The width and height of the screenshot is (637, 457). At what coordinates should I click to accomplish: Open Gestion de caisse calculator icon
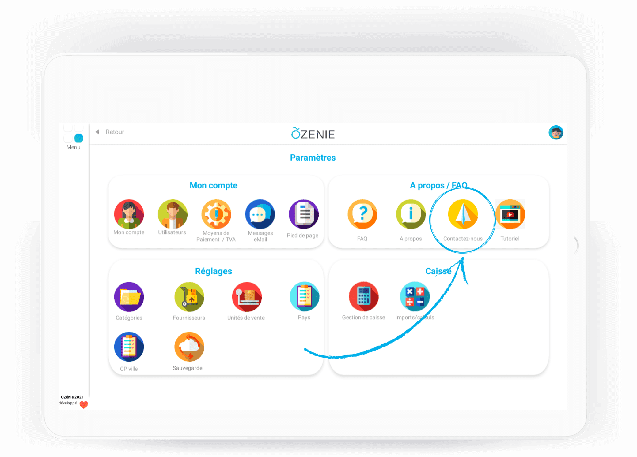364,297
